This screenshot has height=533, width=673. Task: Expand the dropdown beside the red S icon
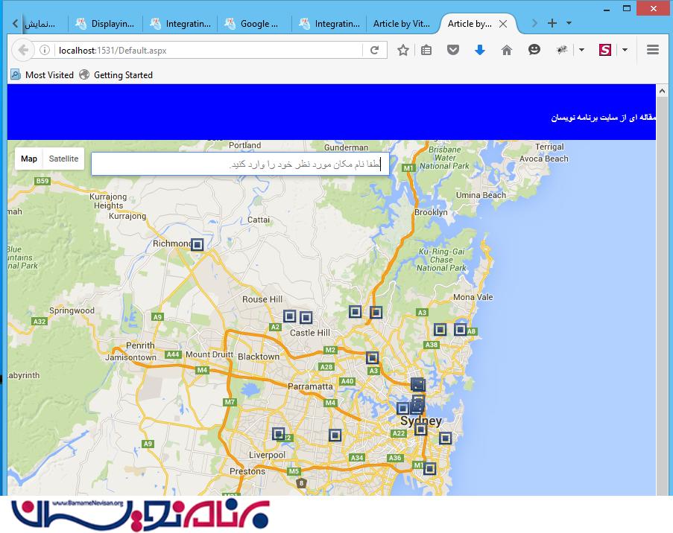[x=625, y=50]
